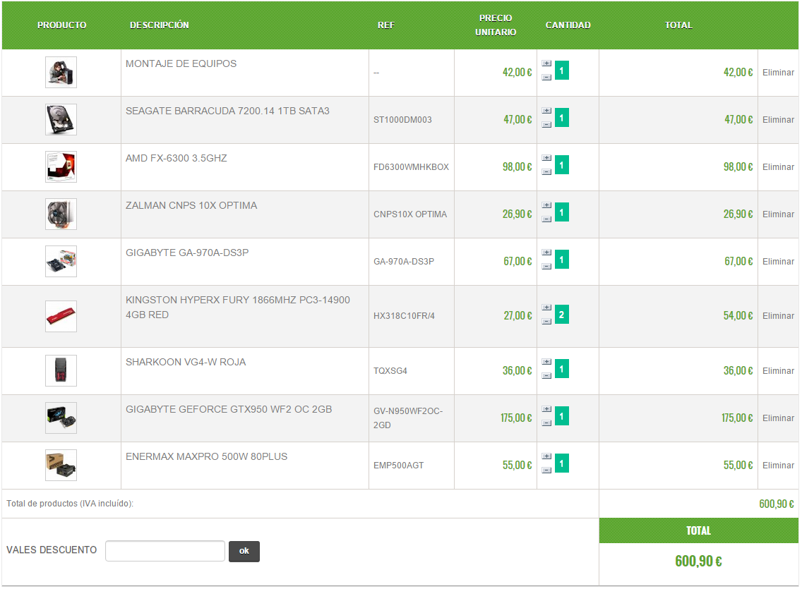
Task: Remove SEAGATE BARRACUDA via Eliminar
Action: click(x=778, y=119)
